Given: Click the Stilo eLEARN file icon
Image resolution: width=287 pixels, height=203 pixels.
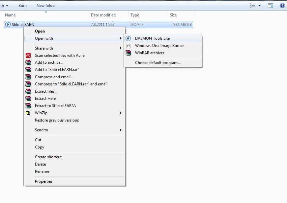Looking at the screenshot, I should click(8, 24).
